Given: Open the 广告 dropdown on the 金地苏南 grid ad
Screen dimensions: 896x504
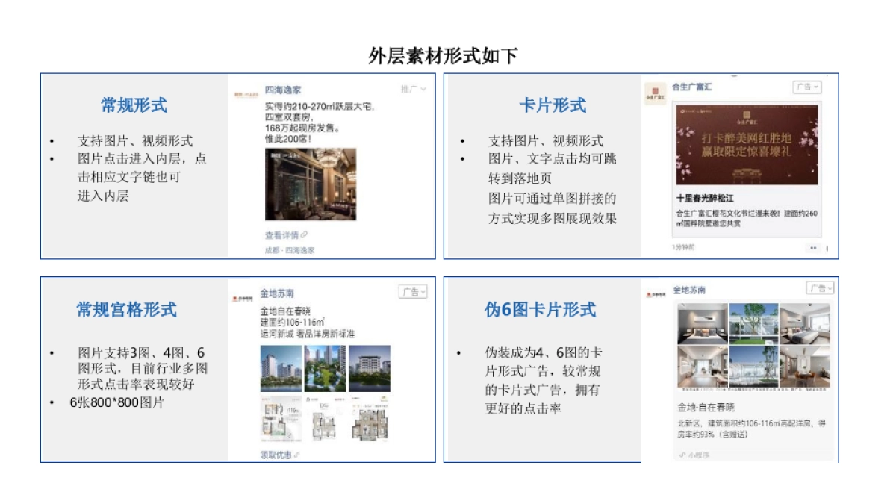Looking at the screenshot, I should coord(413,292).
